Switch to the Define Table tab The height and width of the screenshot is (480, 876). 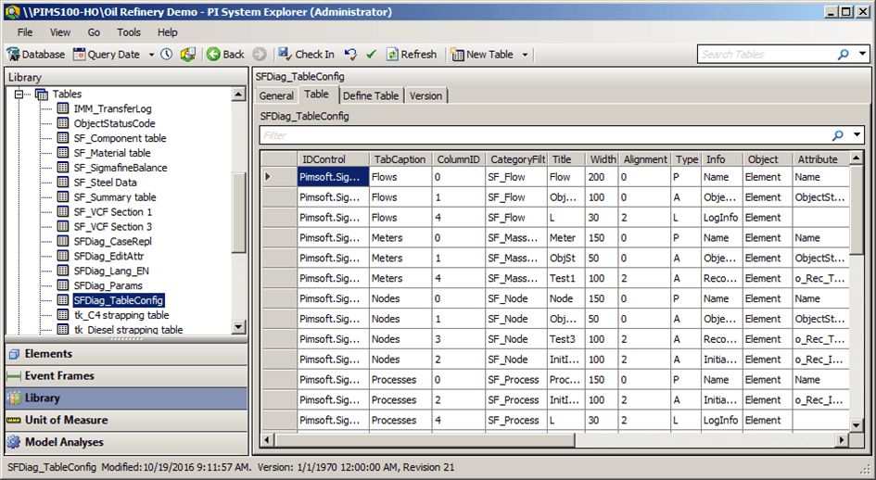371,95
